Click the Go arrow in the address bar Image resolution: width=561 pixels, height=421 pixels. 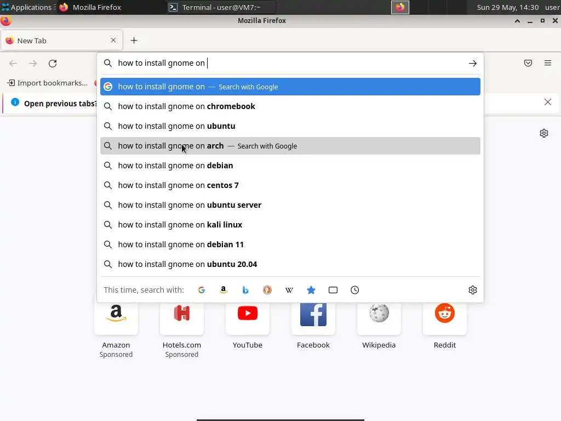click(473, 64)
